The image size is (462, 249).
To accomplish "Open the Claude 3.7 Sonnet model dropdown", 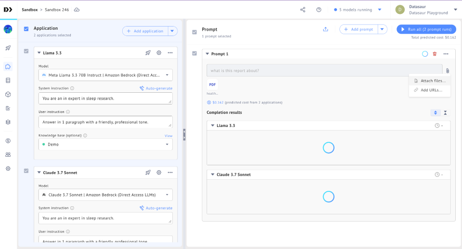I will [x=105, y=195].
